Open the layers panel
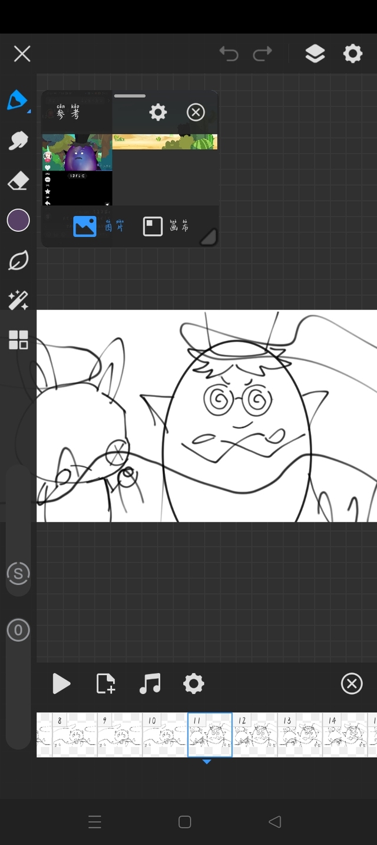The width and height of the screenshot is (377, 845). 315,54
